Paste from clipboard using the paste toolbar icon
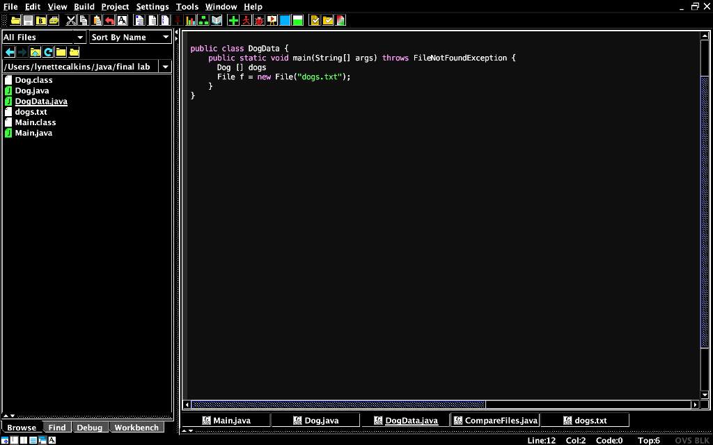This screenshot has height=445, width=713. (x=97, y=20)
